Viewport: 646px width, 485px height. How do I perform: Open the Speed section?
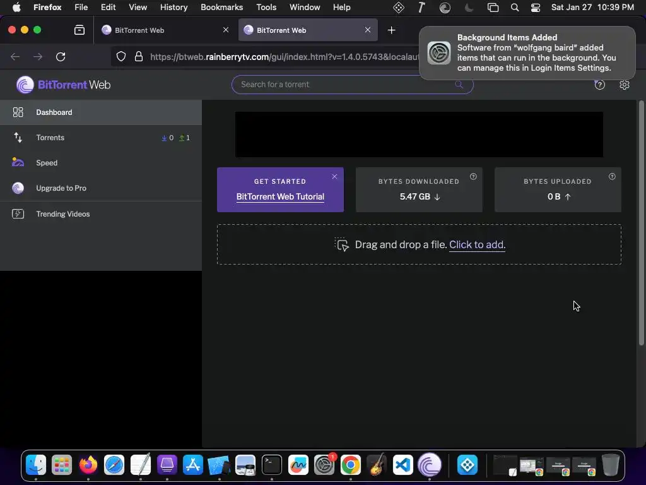(101, 163)
